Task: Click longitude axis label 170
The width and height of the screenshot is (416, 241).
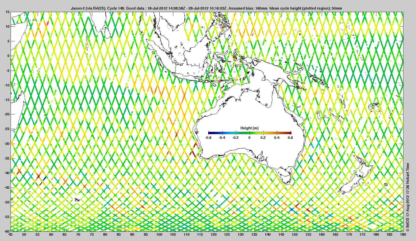Action: coord(349,235)
